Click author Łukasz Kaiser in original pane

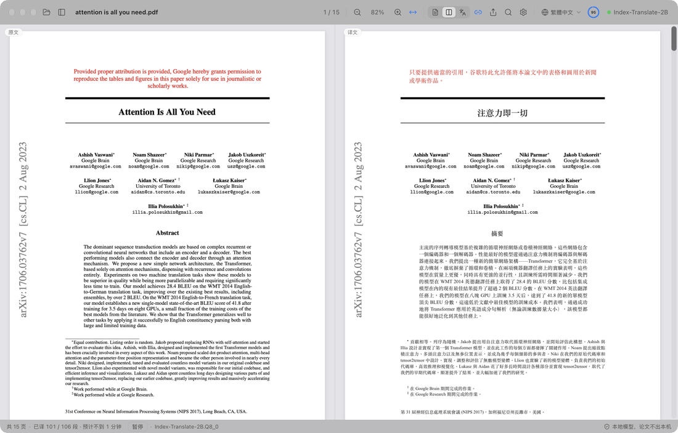[x=229, y=180]
